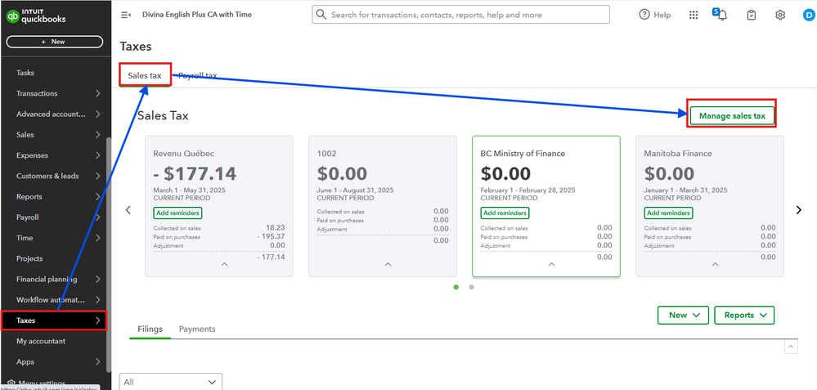Select the second carousel page dot

[x=472, y=287]
